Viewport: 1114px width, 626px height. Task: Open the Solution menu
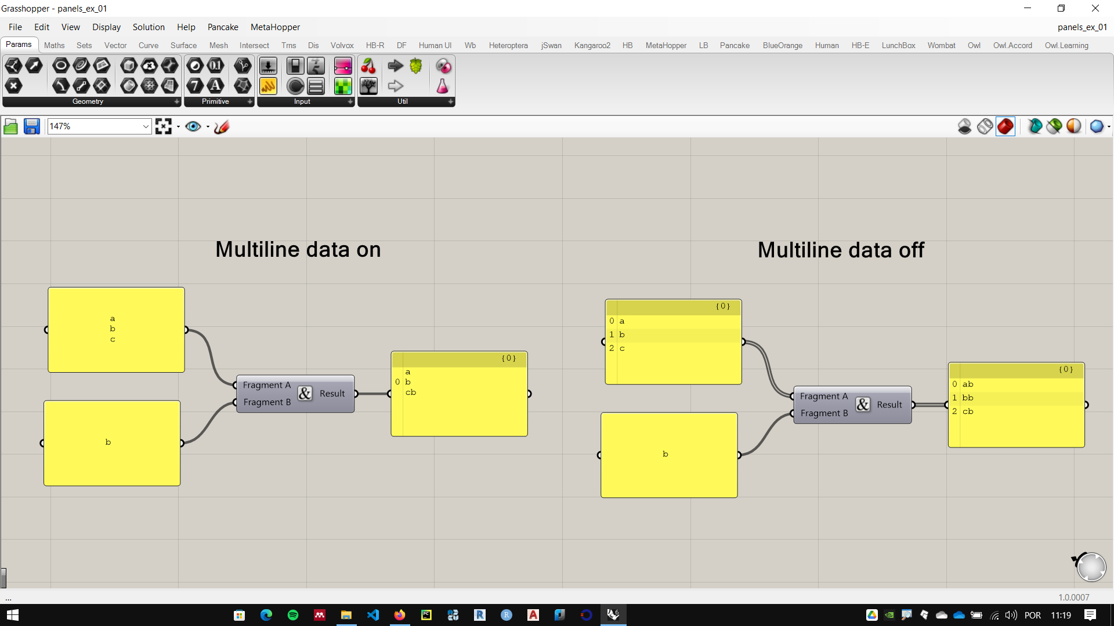click(149, 27)
